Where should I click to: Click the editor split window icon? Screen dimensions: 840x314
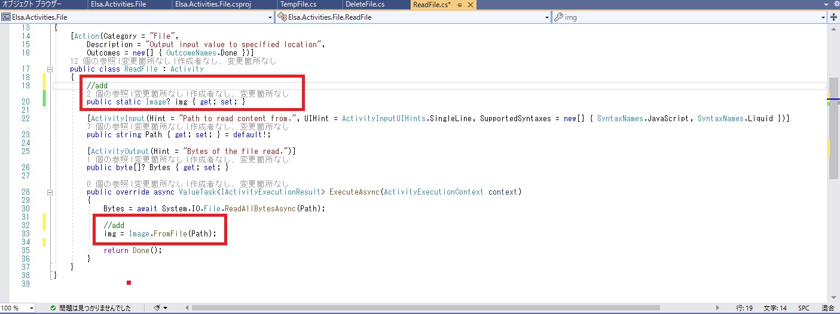pos(834,17)
